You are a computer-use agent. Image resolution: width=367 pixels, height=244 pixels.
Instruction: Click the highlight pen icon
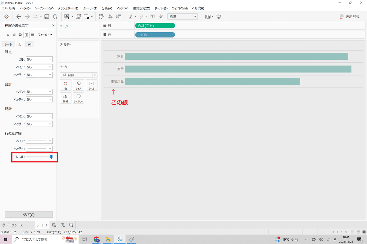[131, 16]
